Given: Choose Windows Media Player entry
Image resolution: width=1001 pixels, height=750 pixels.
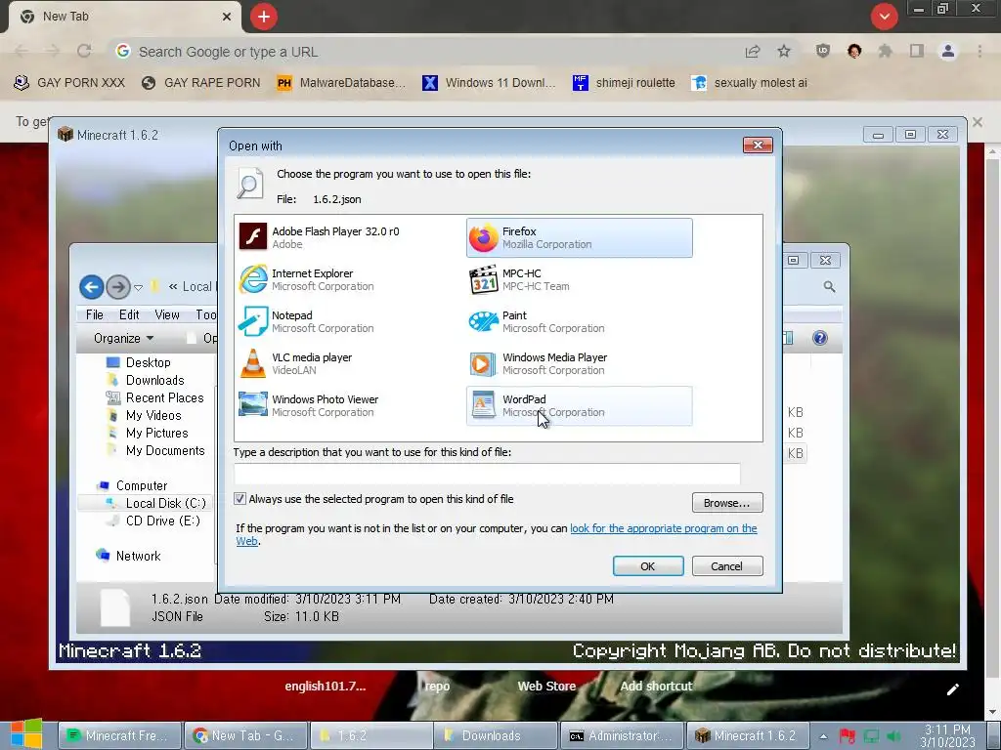Looking at the screenshot, I should click(x=579, y=363).
